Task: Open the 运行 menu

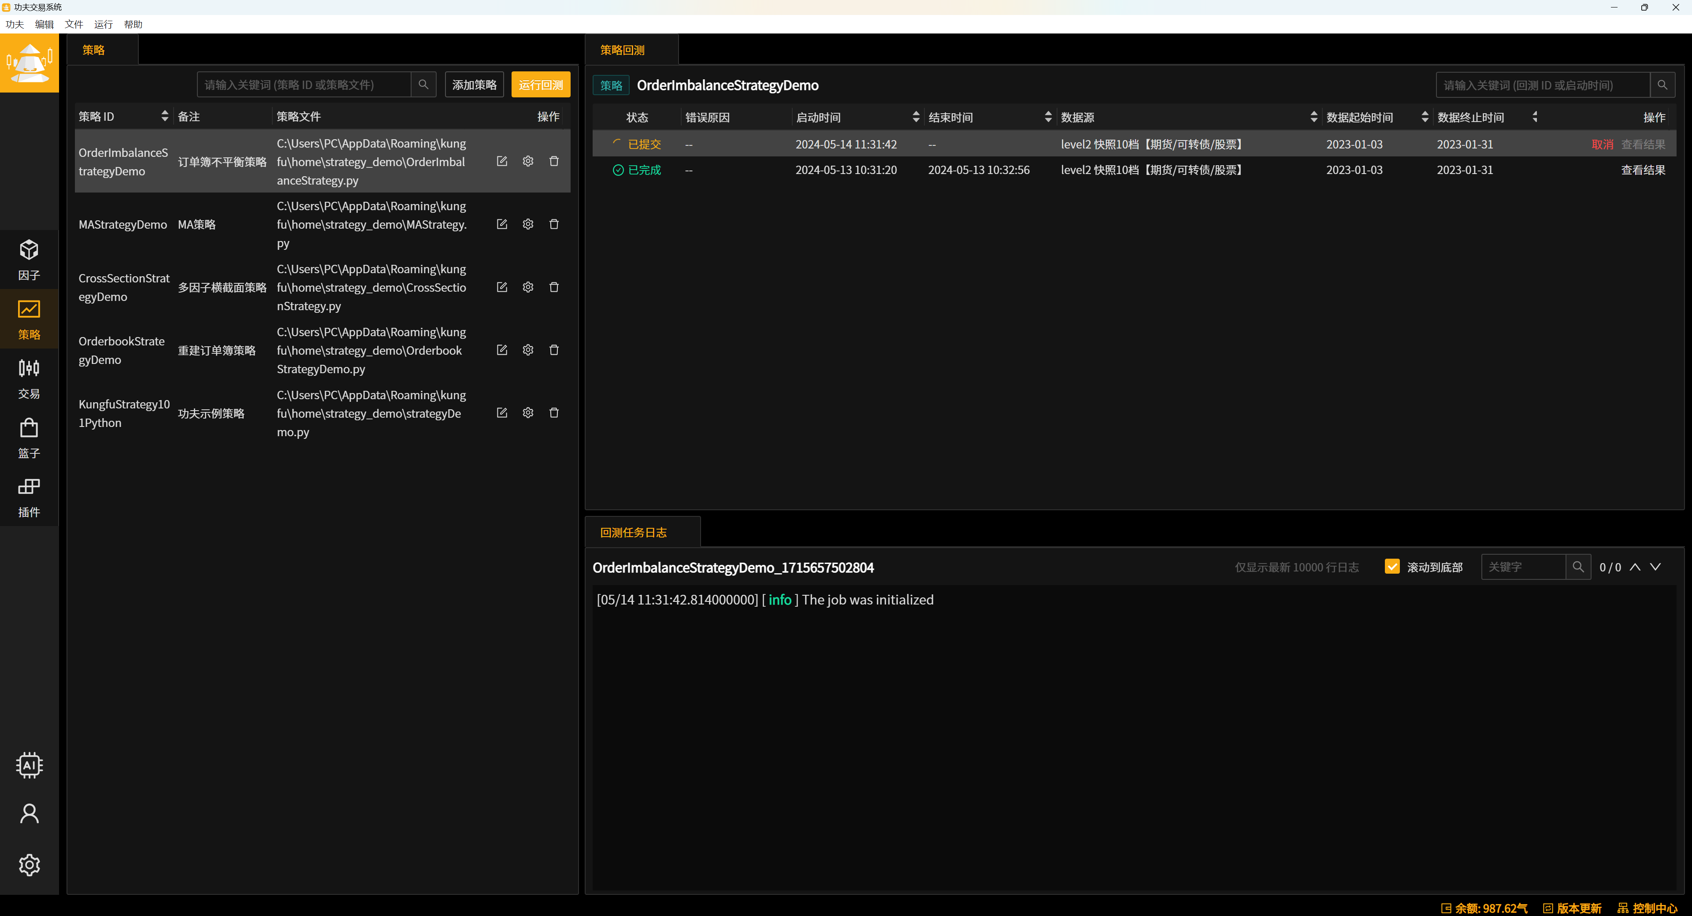Action: (x=103, y=24)
